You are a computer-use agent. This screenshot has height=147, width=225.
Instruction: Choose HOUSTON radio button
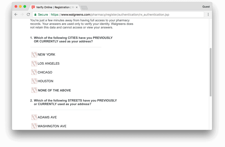pyautogui.click(x=34, y=81)
